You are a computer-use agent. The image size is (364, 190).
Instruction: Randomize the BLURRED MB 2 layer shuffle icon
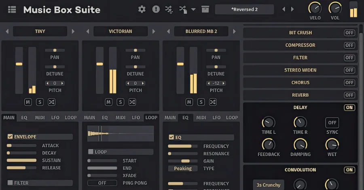click(x=213, y=102)
